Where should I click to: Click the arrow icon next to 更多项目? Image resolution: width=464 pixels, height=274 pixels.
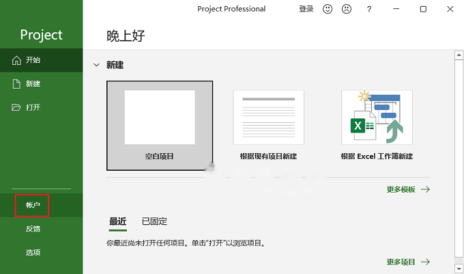(x=426, y=262)
